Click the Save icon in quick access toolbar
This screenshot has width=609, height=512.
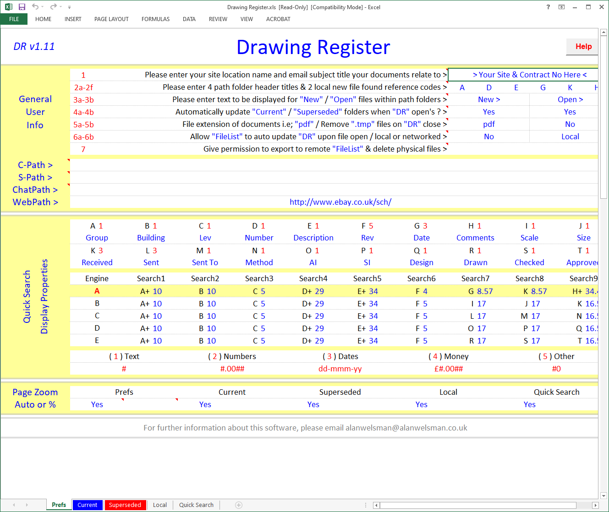pyautogui.click(x=22, y=7)
